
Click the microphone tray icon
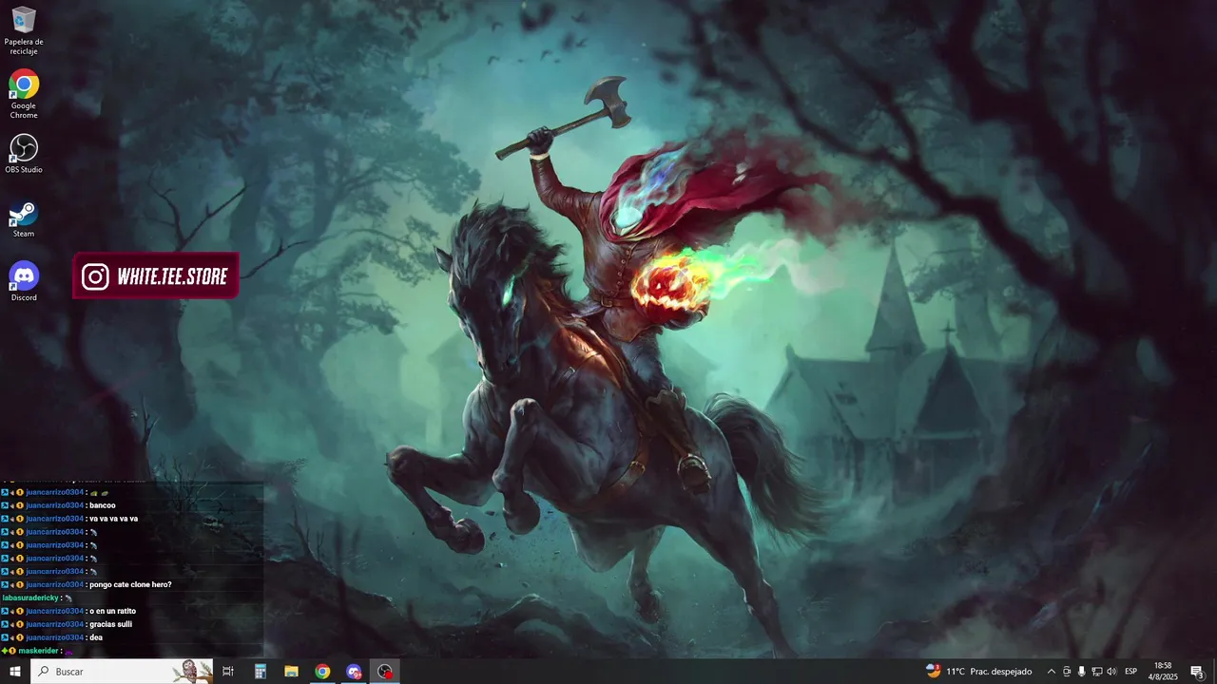click(1082, 672)
